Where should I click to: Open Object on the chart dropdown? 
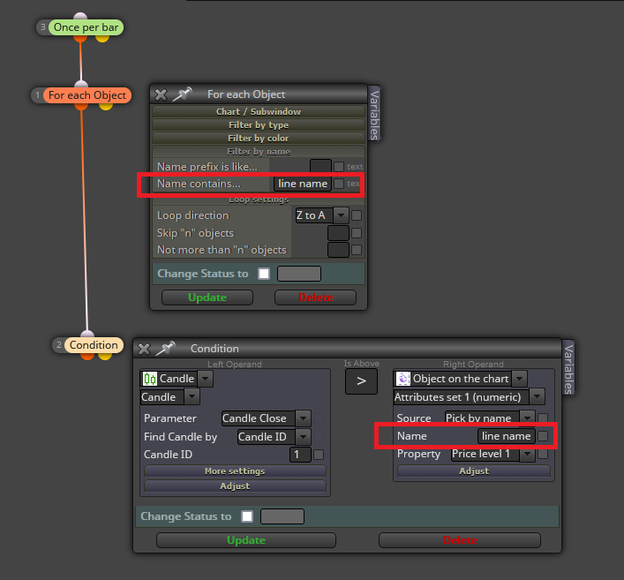(461, 379)
